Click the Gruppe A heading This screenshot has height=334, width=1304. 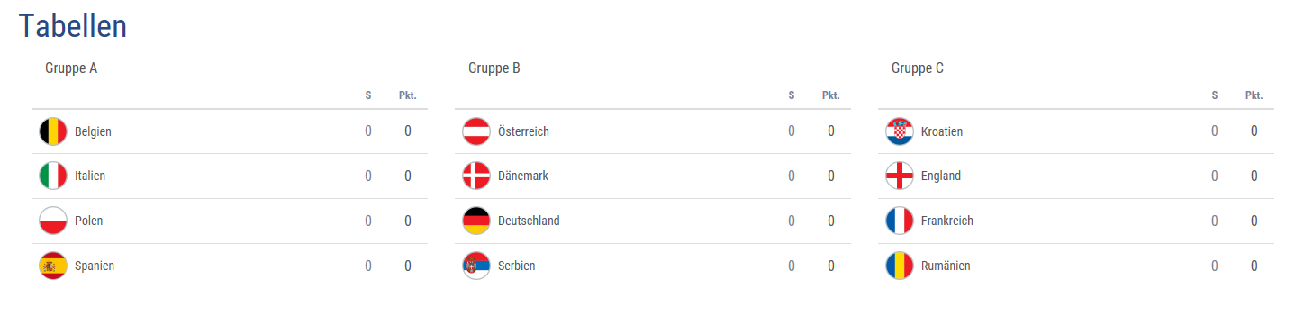coord(71,68)
